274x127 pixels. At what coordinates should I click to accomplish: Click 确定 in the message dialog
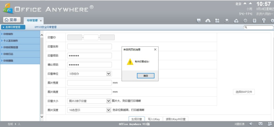pyautogui.click(x=146, y=76)
